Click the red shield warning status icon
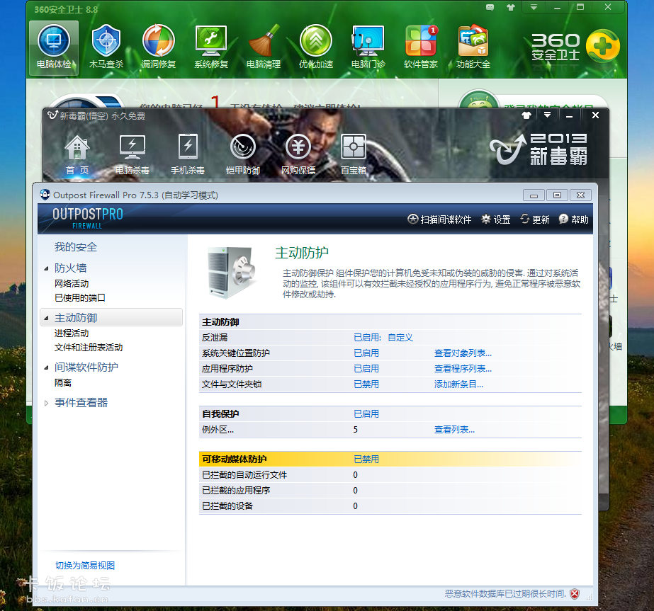654x611 pixels. tap(575, 594)
